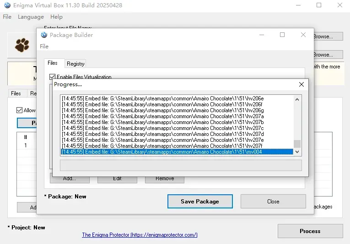The image size is (350, 244).
Task: Open File menu in Package Builder
Action: coord(44,46)
